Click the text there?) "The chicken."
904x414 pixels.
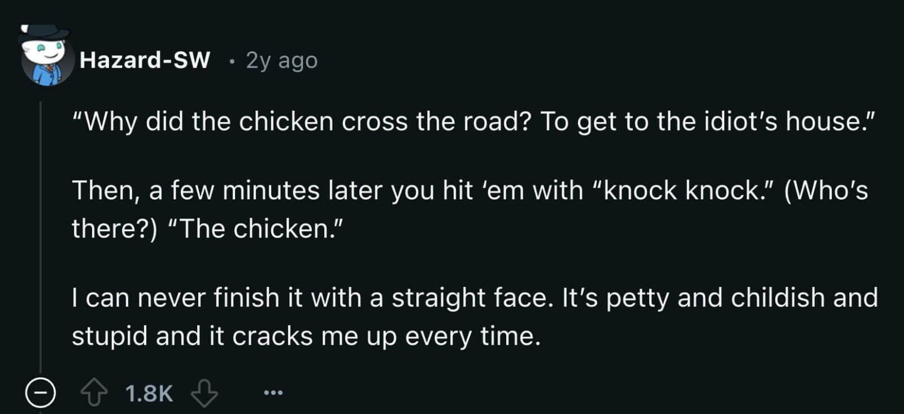click(207, 229)
